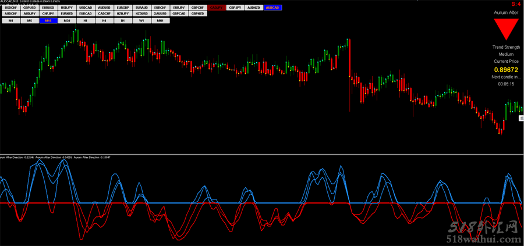Image resolution: width=524 pixels, height=246 pixels.
Task: Select the active AUDCAD symbol button
Action: 272,8
